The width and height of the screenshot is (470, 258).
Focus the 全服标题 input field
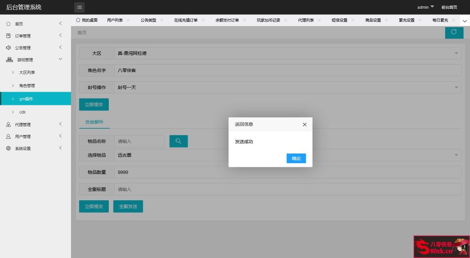pos(288,189)
